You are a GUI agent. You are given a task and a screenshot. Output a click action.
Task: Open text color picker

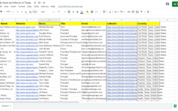(82, 12)
